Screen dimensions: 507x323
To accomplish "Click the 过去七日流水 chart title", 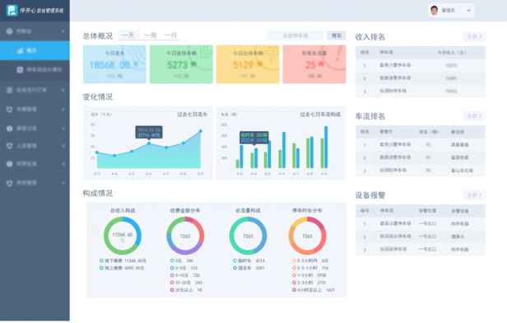I will pyautogui.click(x=192, y=115).
